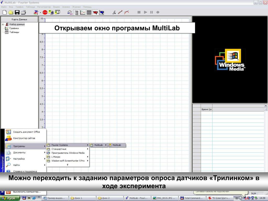Click the video stop square button
The width and height of the screenshot is (268, 201).
139,12
